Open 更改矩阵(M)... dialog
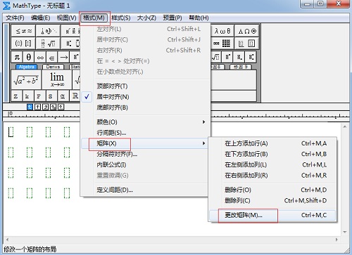Screen dimensions: 352x255 click(x=272, y=215)
